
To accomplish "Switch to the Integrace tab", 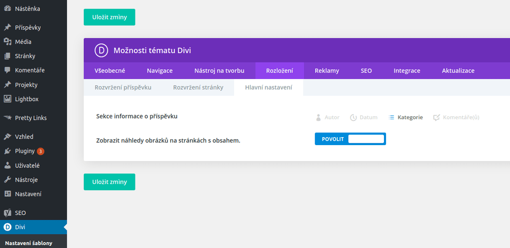I will coord(407,71).
